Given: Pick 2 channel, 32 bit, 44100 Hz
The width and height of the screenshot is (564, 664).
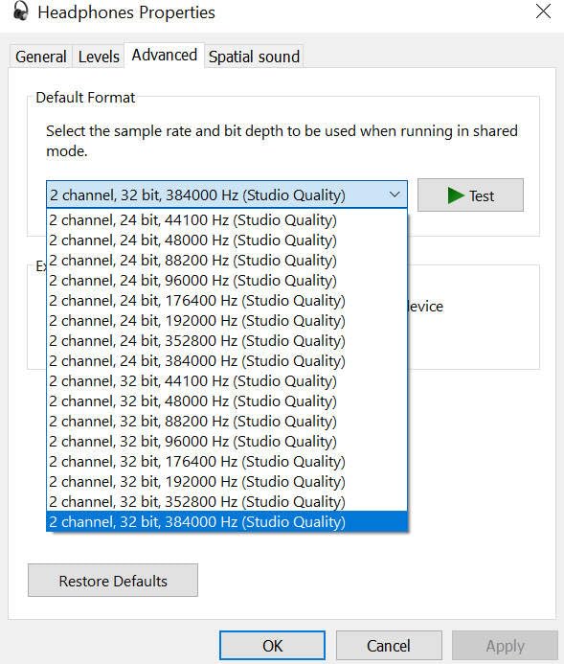Looking at the screenshot, I should tap(227, 381).
